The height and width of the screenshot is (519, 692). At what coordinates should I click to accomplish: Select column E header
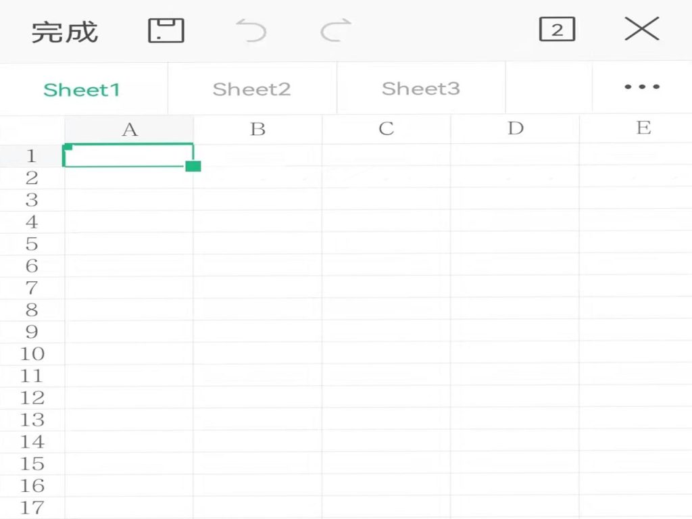coord(643,128)
